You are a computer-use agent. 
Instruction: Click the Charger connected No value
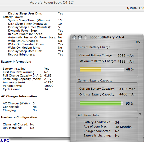(117, 131)
